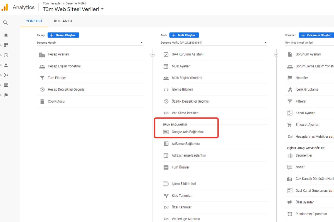The height and width of the screenshot is (222, 334).
Task: Click the Görünüm Oluştur button
Action: coord(316,35)
